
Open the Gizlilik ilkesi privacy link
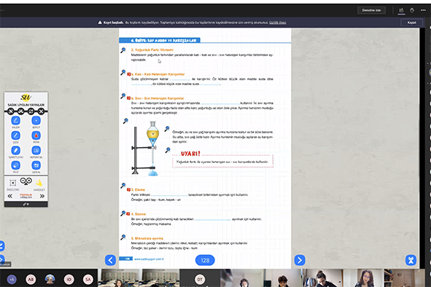(x=278, y=23)
